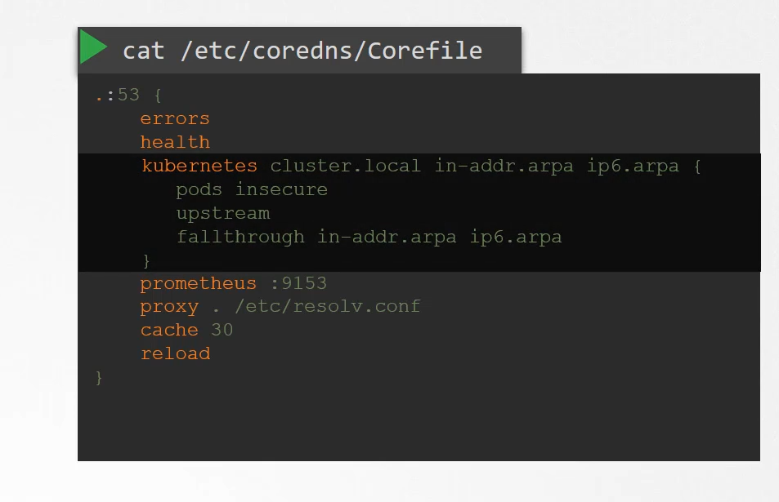Click the health plugin keyword
The height and width of the screenshot is (502, 779).
click(175, 142)
